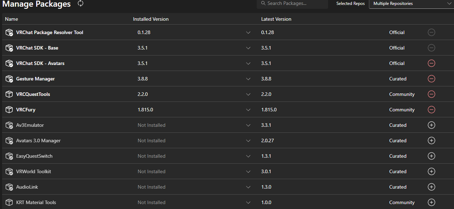
Task: Open version dropdown for VRChat SDK - Avatars
Action: pyautogui.click(x=248, y=63)
